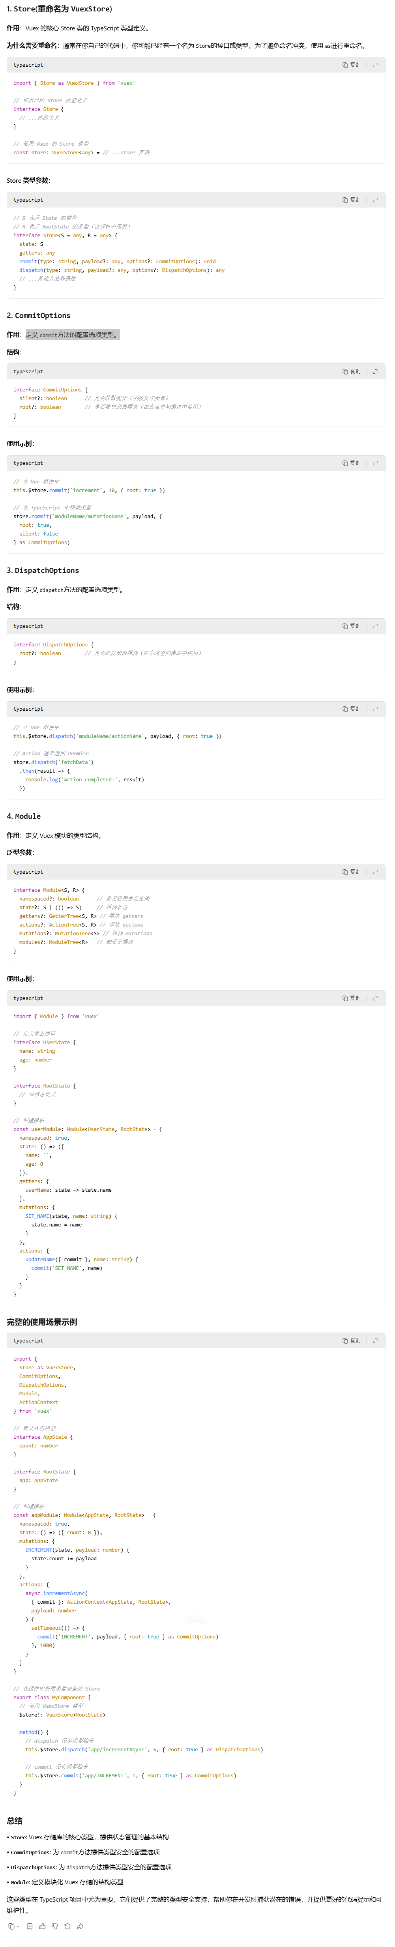Expand the userModule example code block

(x=374, y=998)
